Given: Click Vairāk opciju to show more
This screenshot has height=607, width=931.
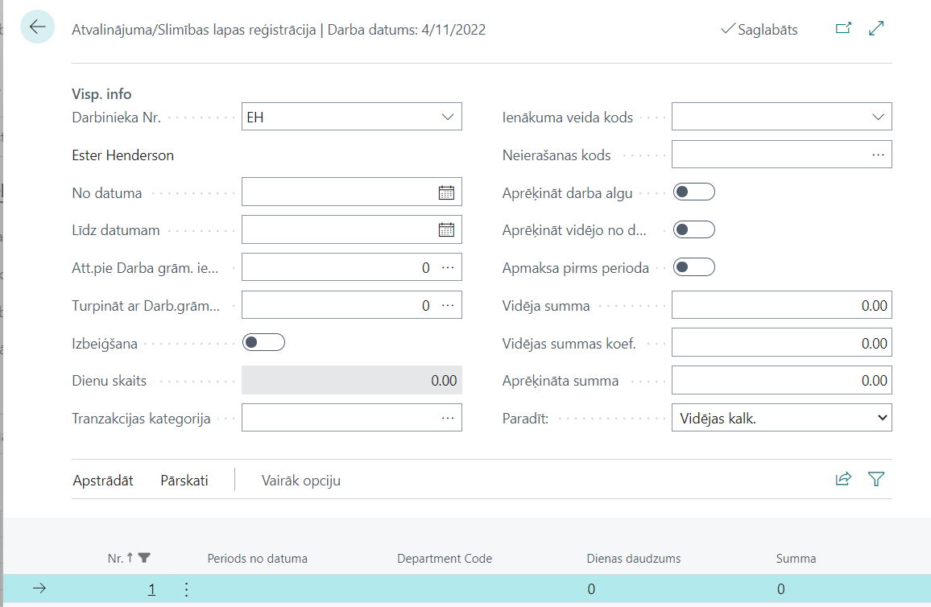Looking at the screenshot, I should click(301, 481).
